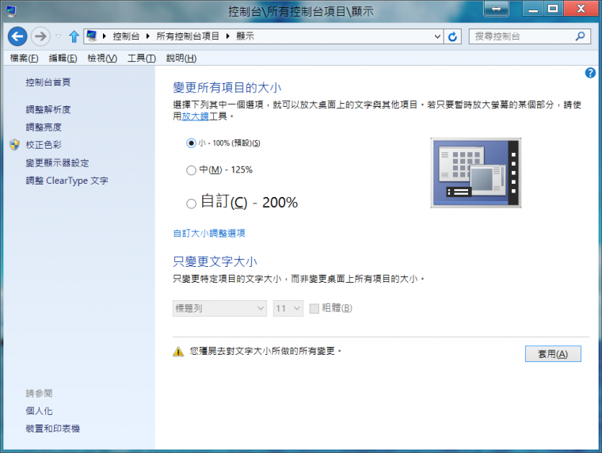Click the blue help question mark icon
This screenshot has height=453, width=602.
click(x=590, y=73)
